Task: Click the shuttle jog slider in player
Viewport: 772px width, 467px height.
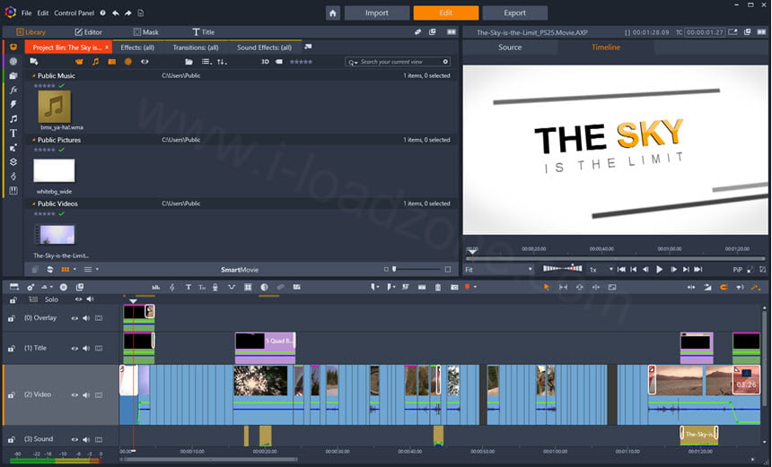Action: click(x=562, y=268)
